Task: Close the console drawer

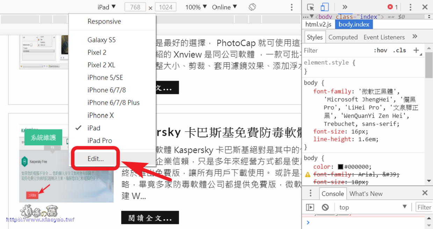Action: (425, 193)
